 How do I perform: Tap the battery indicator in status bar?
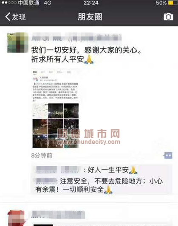[173, 3]
